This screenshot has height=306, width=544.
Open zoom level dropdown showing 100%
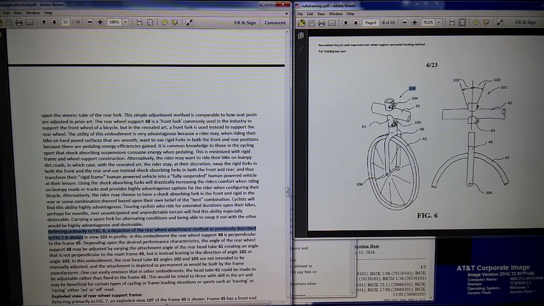point(125,22)
